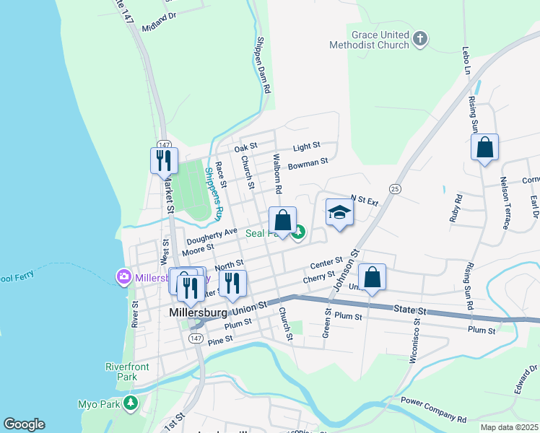Screen dimensions: 540x433
Task: Select the Shippen Dam Rd label
Action: (x=264, y=65)
